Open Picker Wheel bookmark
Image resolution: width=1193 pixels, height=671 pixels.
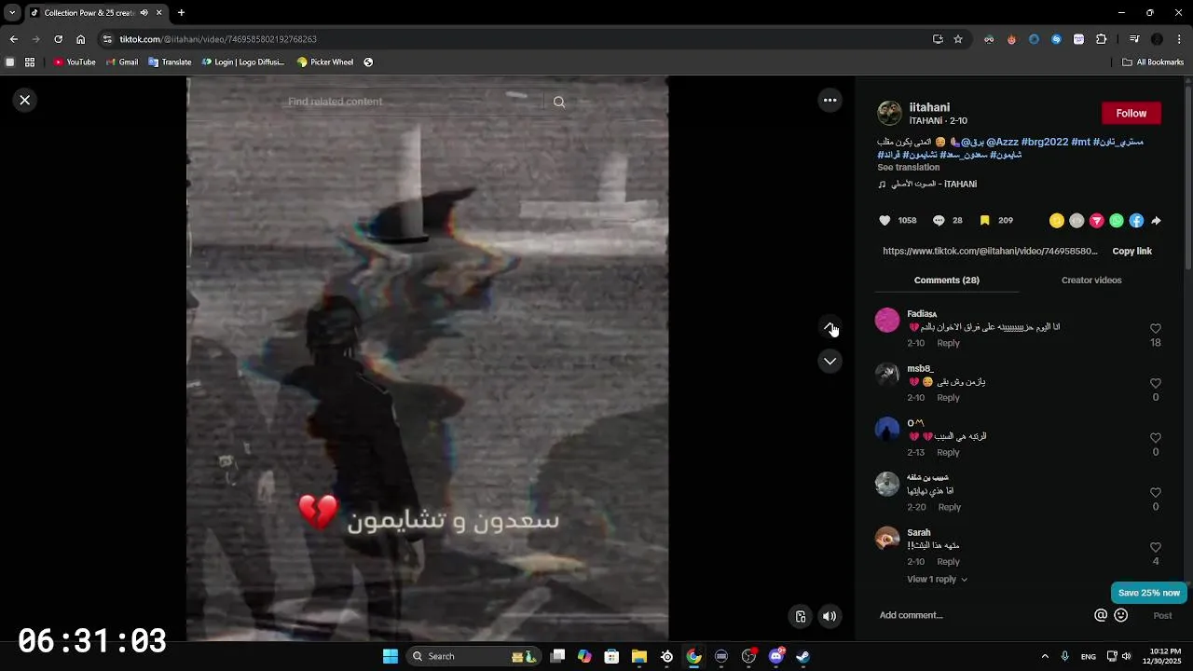(x=325, y=62)
